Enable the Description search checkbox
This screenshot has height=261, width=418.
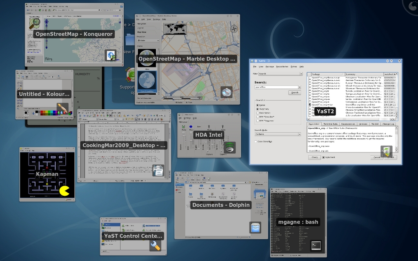click(258, 113)
